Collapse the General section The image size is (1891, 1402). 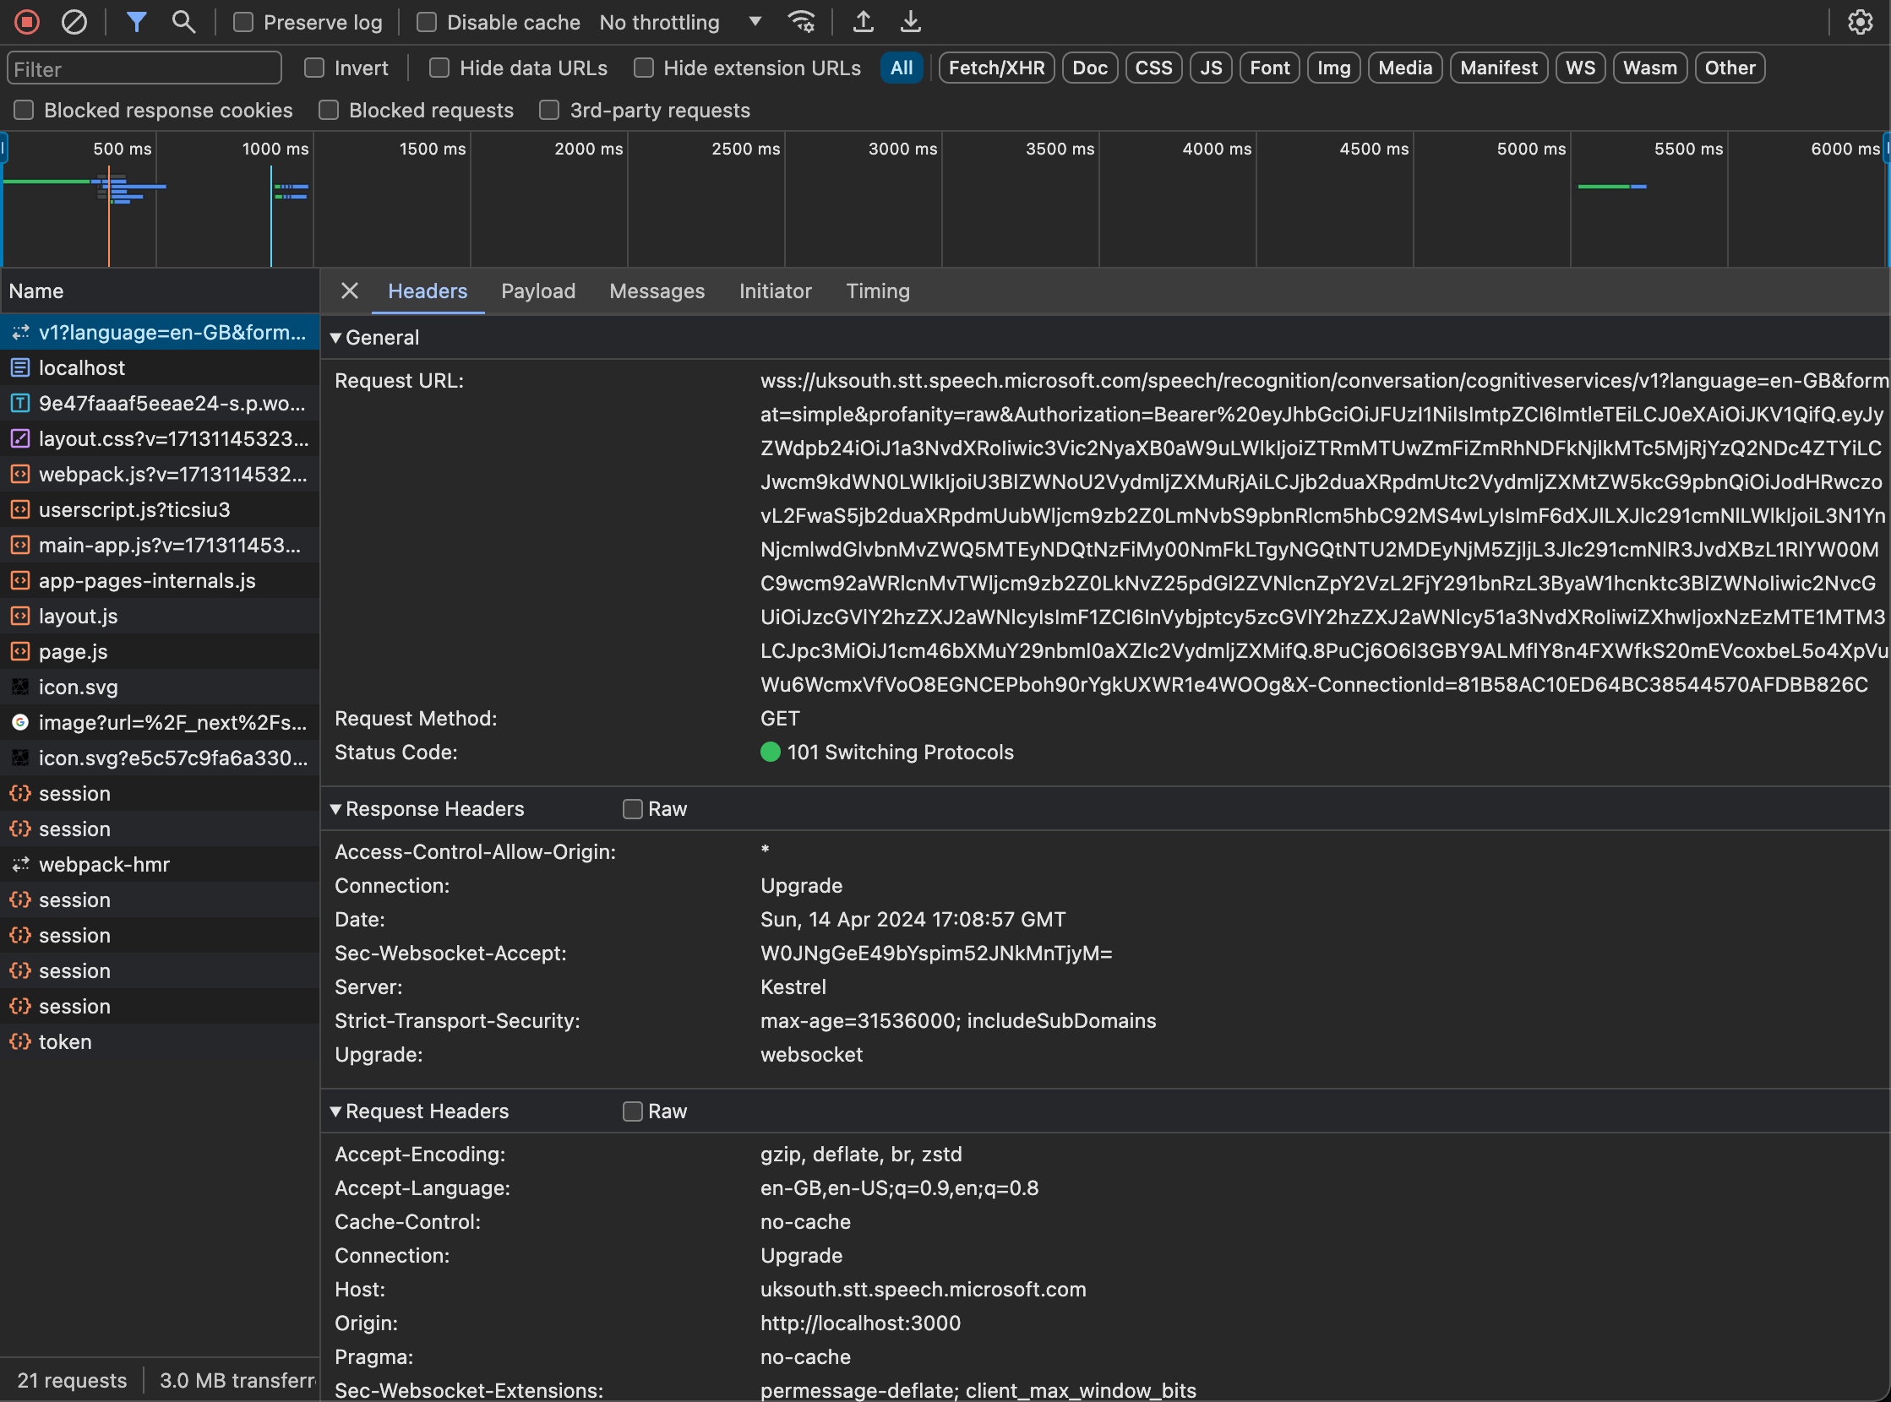[336, 338]
